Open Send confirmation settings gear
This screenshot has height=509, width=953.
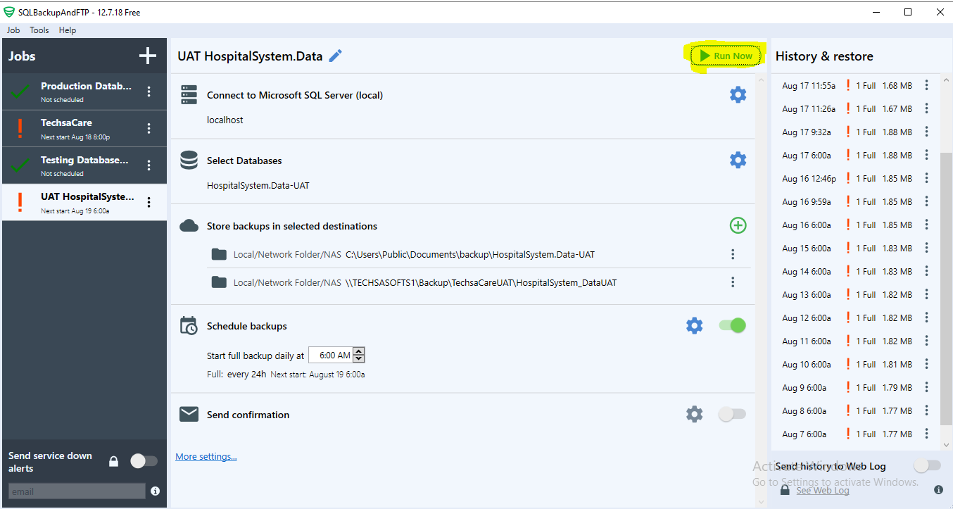(694, 414)
